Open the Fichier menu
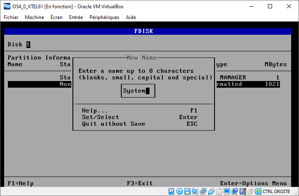299x196 pixels. pos(11,17)
